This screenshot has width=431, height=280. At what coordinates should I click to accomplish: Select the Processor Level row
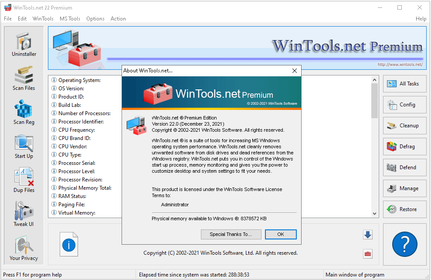(73, 171)
